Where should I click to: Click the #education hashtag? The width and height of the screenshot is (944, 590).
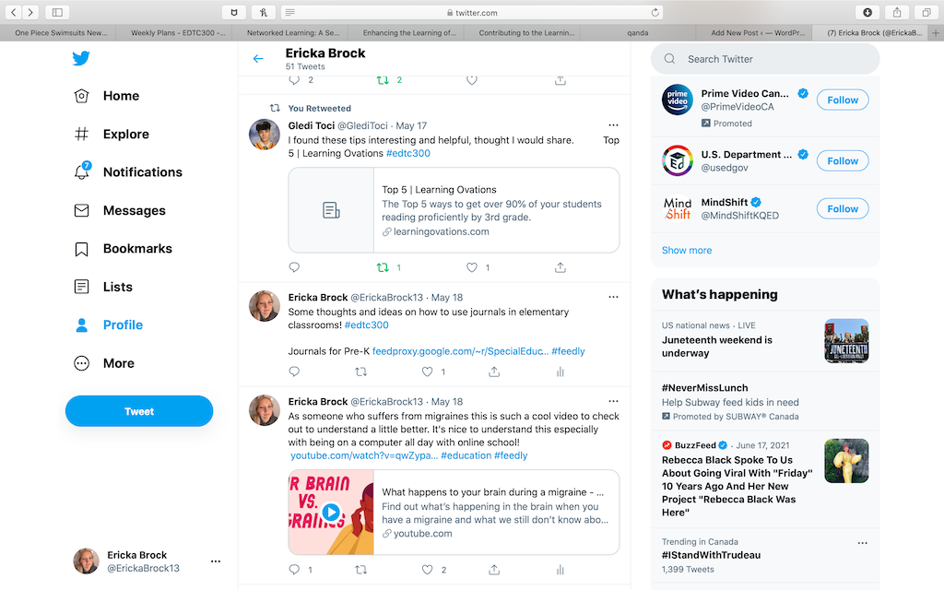pyautogui.click(x=466, y=455)
